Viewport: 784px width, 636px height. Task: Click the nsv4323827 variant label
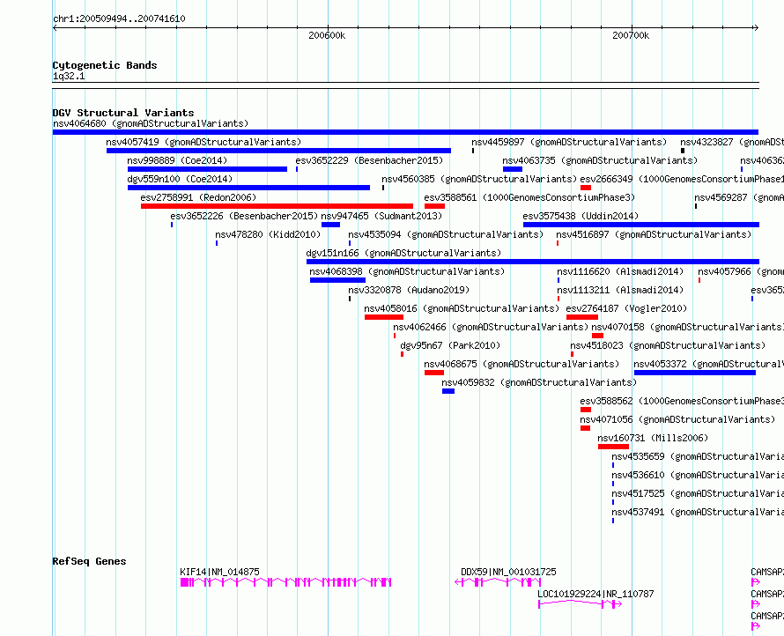732,142
